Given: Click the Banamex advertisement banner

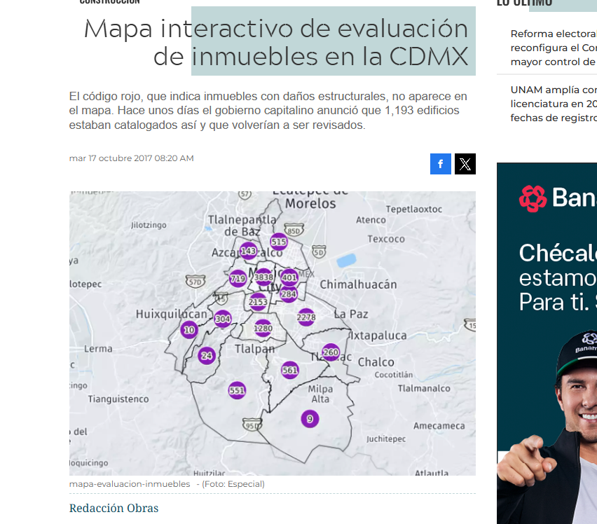Looking at the screenshot, I should 547,343.
